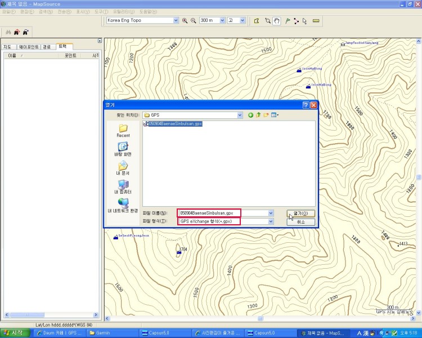Screen dimensions: 422x338
Task: Create a new folder in the dialog
Action: pos(266,115)
